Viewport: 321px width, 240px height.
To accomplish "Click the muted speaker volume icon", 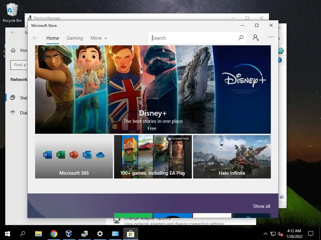I will tap(280, 234).
